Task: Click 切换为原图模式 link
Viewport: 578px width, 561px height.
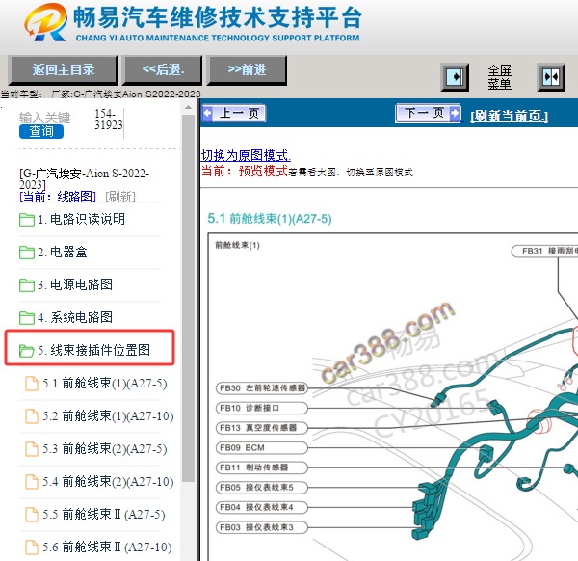Action: pyautogui.click(x=246, y=155)
